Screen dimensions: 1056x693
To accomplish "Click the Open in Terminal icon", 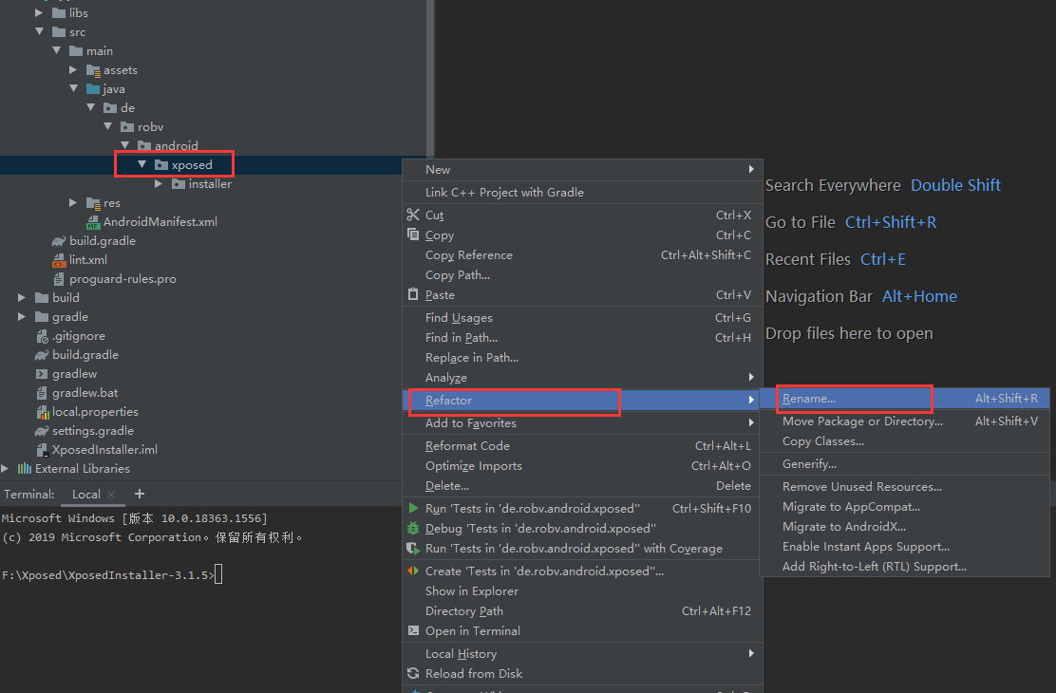I will (413, 630).
